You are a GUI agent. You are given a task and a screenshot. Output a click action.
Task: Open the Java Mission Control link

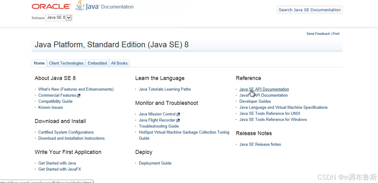(x=157, y=114)
